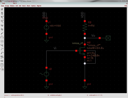
Task: Open the Edit menu
Action: 17,6
